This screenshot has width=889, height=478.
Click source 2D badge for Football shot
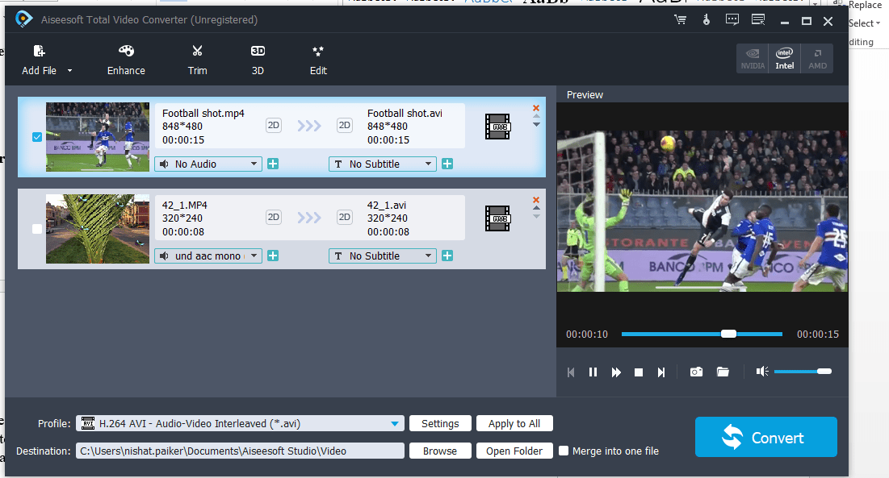[273, 125]
